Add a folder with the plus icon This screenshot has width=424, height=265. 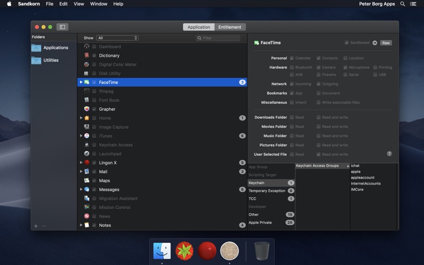(x=36, y=226)
